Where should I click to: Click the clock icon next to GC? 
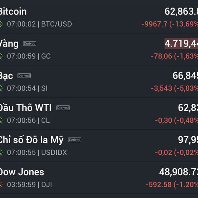pos(1,56)
